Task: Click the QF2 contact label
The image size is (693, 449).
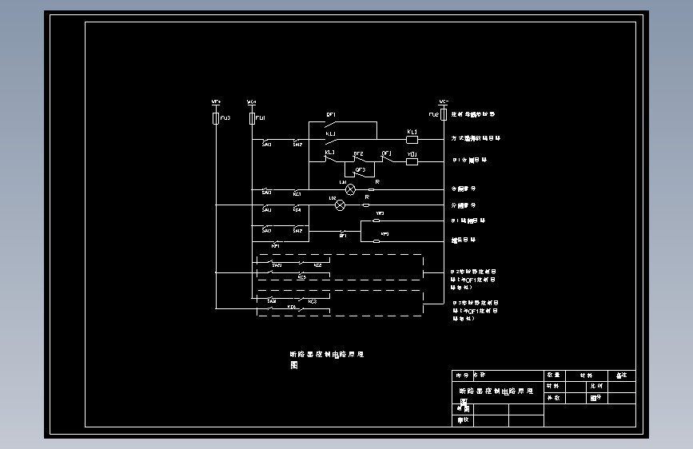Action: 358,153
